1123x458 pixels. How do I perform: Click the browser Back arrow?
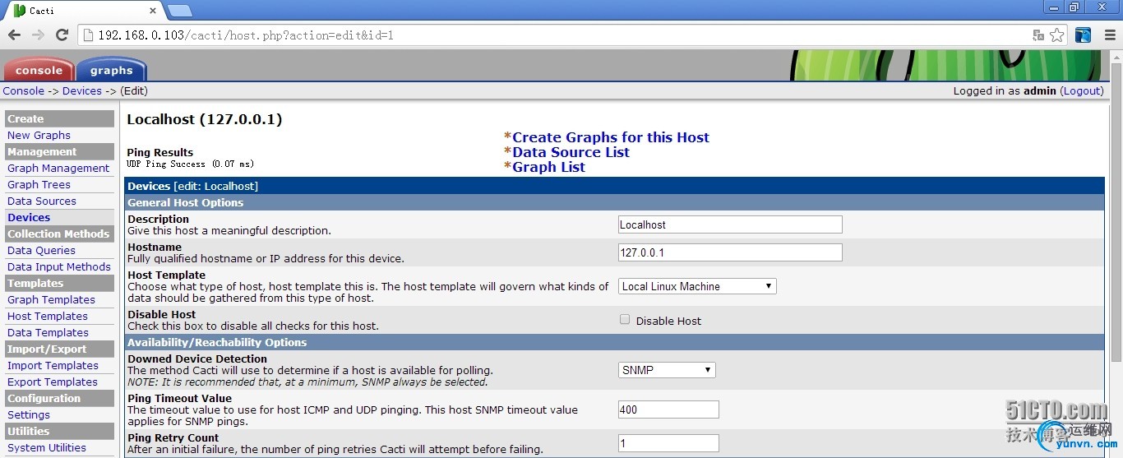click(x=14, y=35)
